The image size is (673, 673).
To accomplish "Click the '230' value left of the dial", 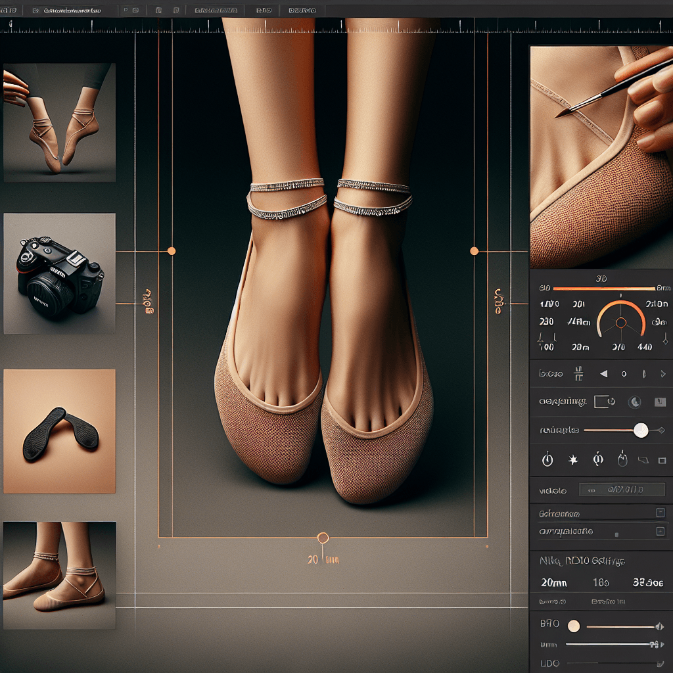I will [546, 321].
